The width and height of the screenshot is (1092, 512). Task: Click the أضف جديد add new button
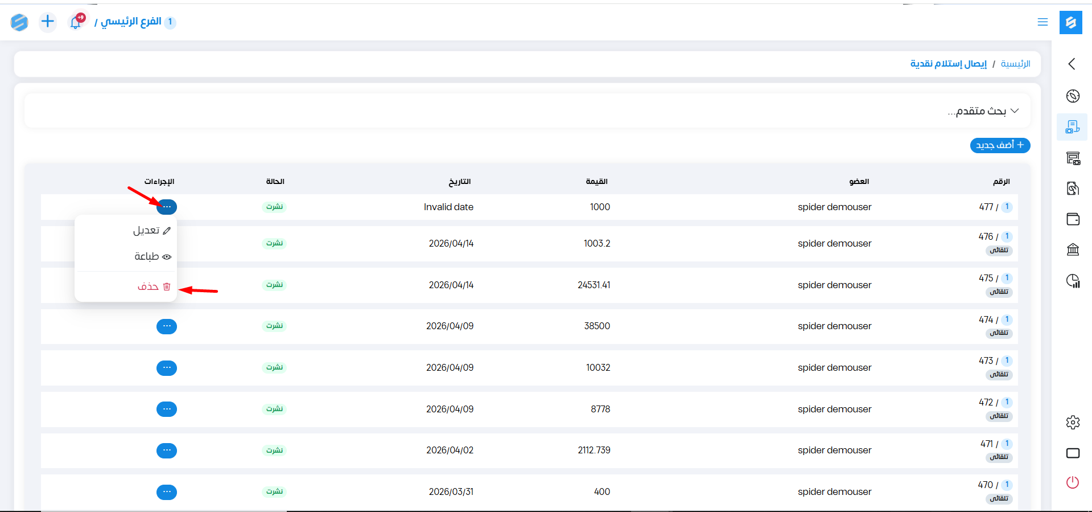coord(1000,145)
